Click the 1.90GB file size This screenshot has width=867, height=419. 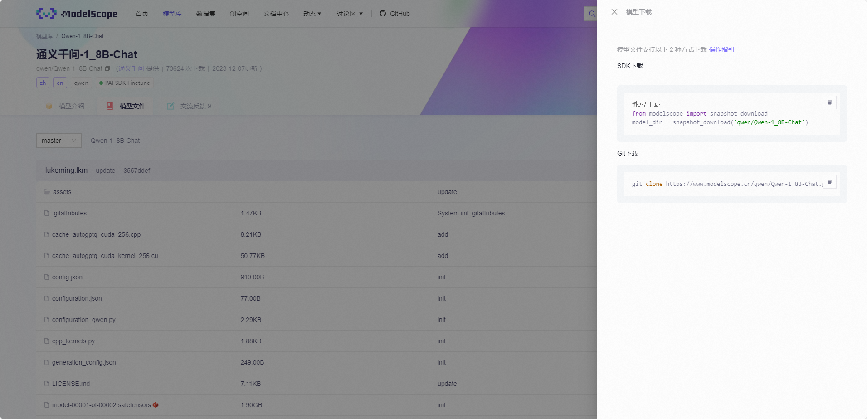[251, 405]
